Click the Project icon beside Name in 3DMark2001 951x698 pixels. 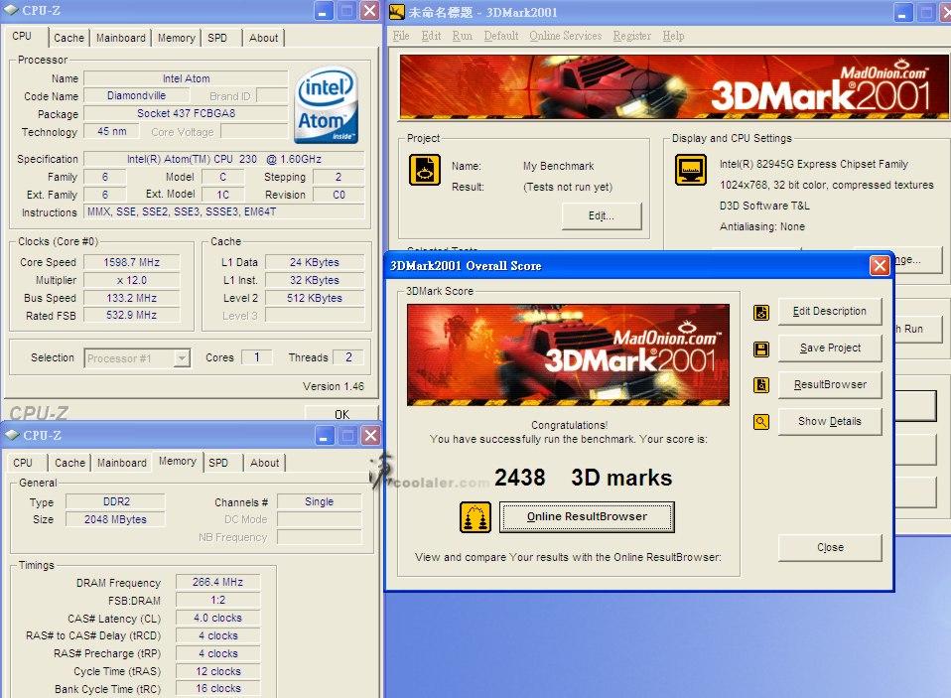click(425, 169)
